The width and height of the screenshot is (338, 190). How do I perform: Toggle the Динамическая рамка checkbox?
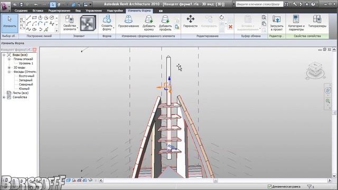(x=269, y=186)
